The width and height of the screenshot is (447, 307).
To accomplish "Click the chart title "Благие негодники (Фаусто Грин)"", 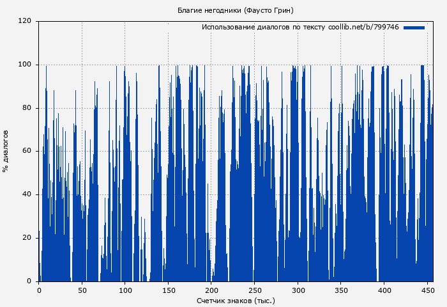I will (x=235, y=10).
